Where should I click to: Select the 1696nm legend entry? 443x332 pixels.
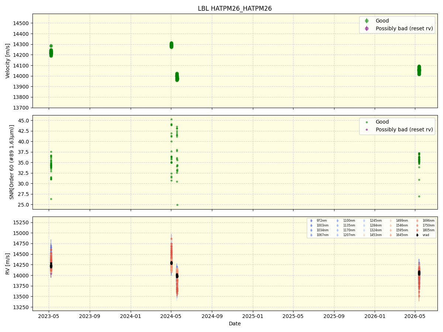pyautogui.click(x=425, y=221)
